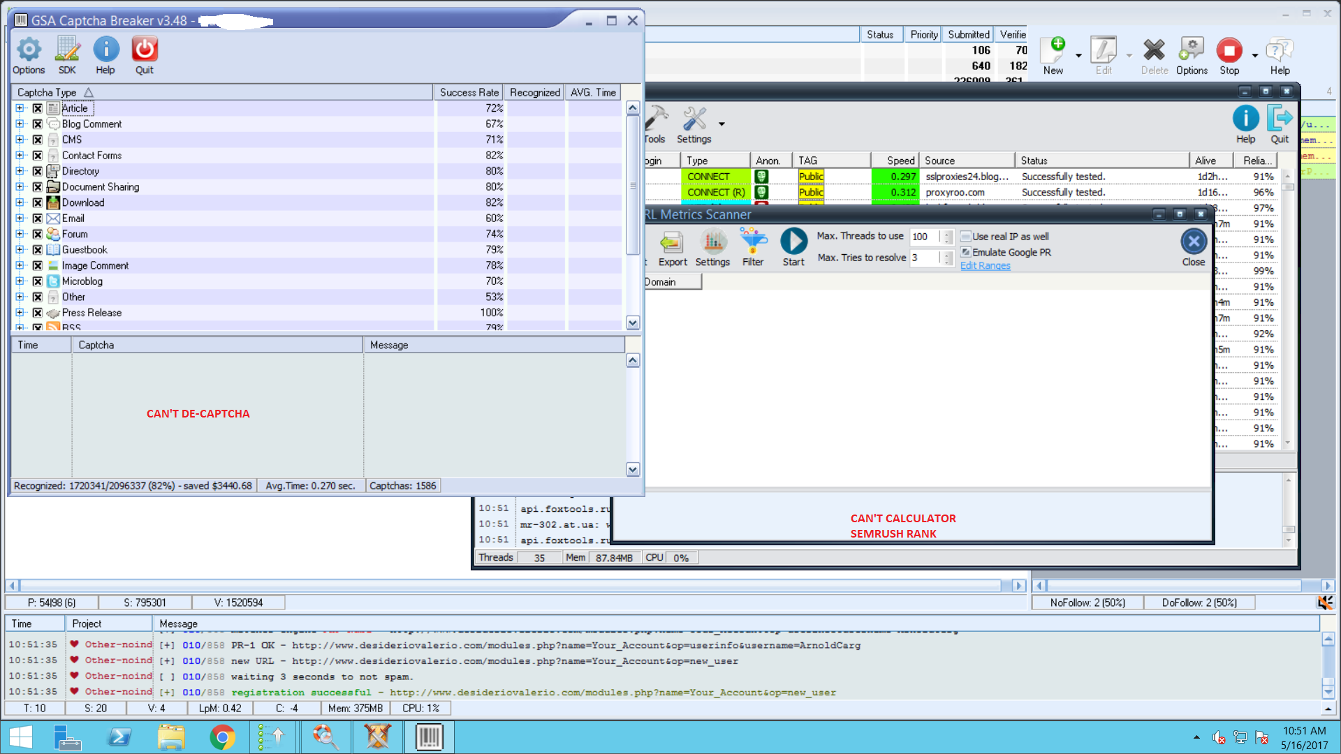Click the Edit project icon
The width and height of the screenshot is (1341, 754).
click(x=1104, y=56)
